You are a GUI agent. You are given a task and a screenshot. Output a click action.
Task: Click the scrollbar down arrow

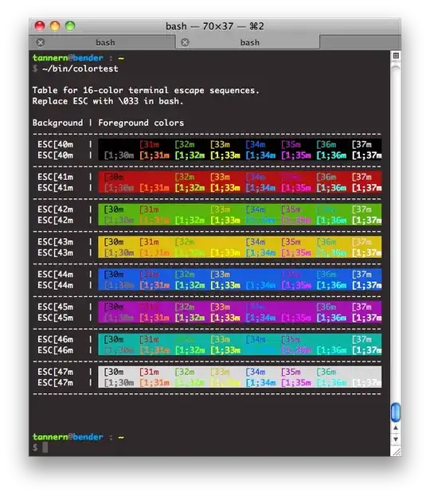[396, 439]
